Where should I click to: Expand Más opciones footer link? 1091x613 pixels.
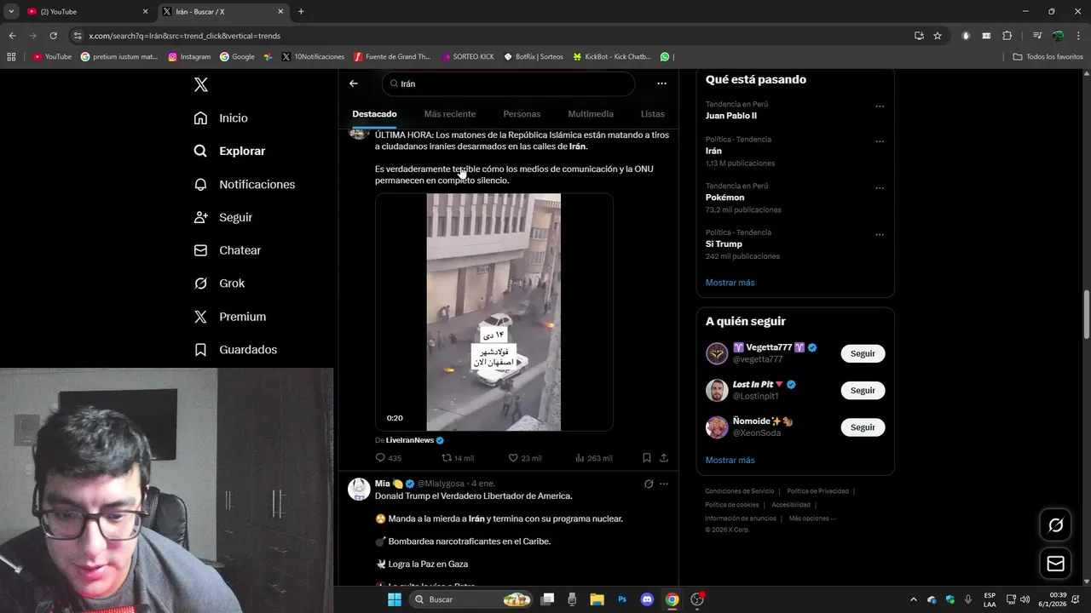point(812,518)
